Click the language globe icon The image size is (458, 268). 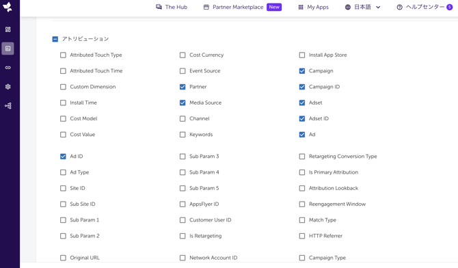[x=347, y=7]
